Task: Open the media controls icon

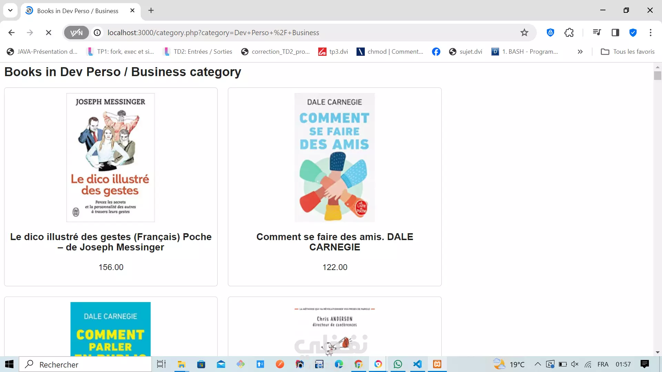Action: [x=597, y=33]
